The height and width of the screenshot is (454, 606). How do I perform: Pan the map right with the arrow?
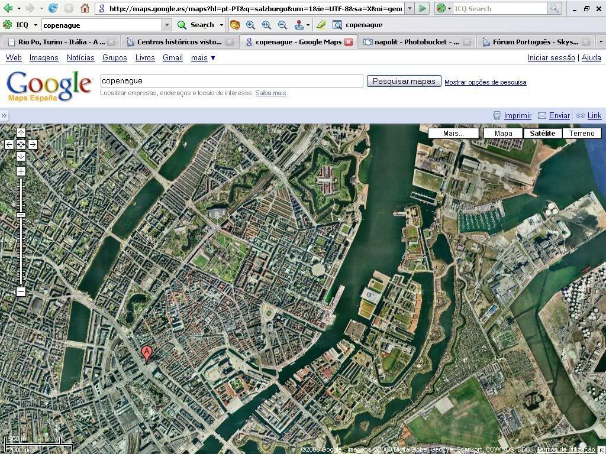[x=33, y=144]
